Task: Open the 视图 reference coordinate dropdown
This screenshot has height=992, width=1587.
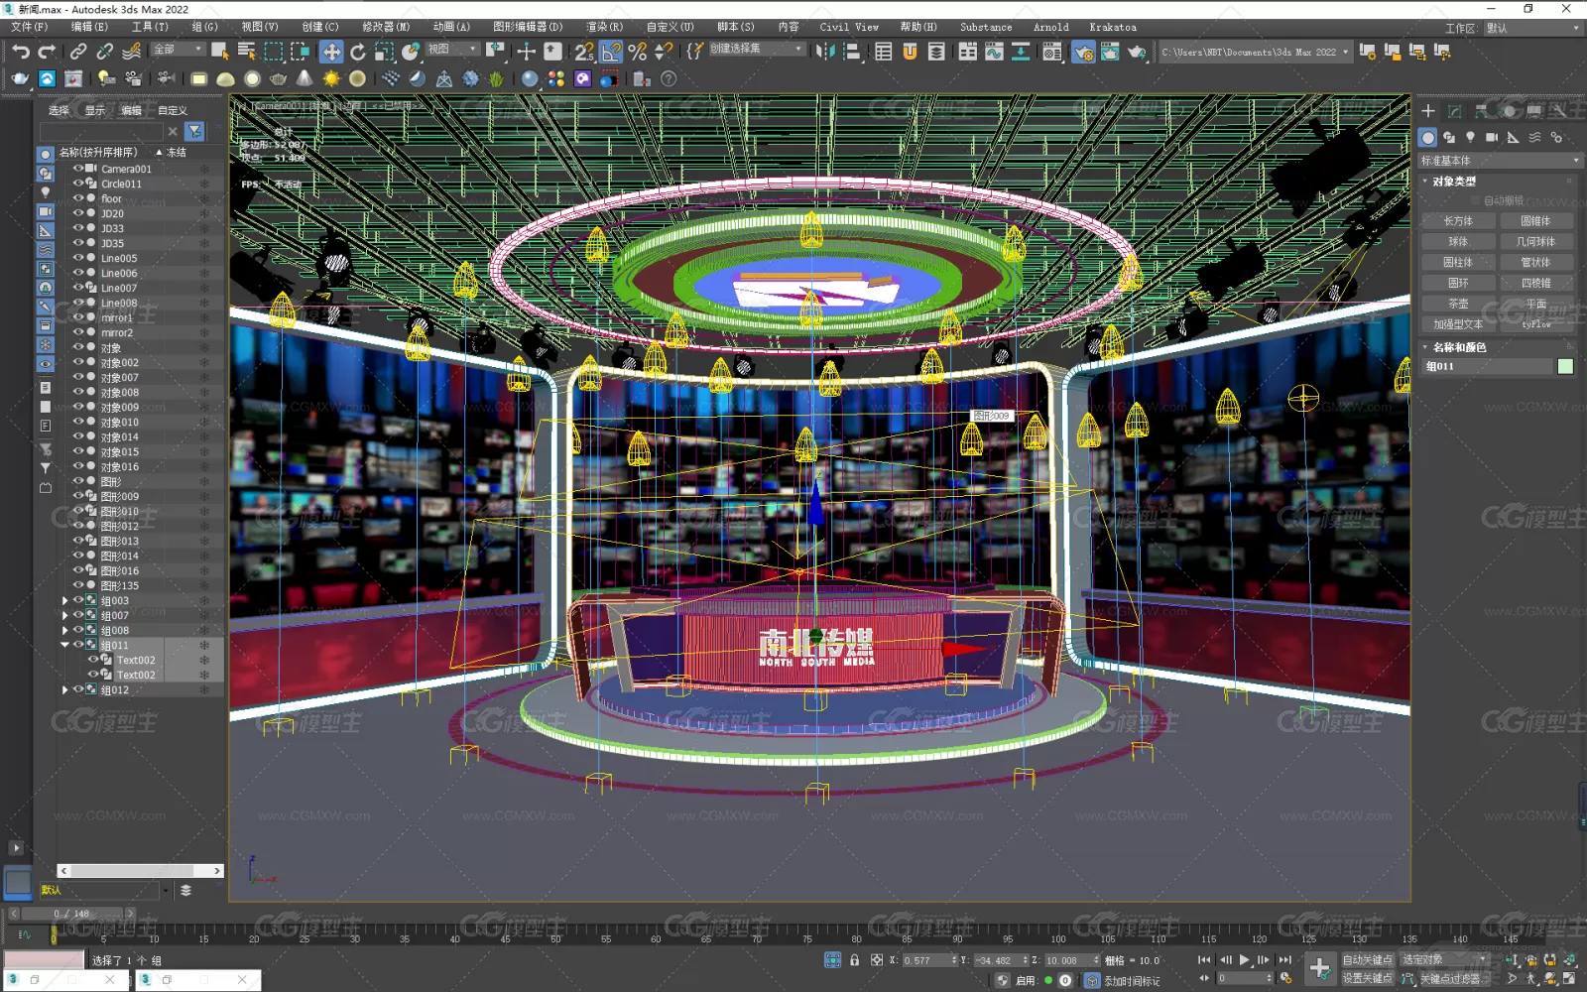Action: click(x=452, y=49)
